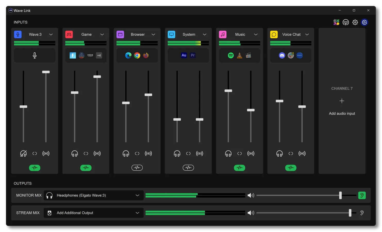Click the VLC cone icon in Music

pos(239,55)
